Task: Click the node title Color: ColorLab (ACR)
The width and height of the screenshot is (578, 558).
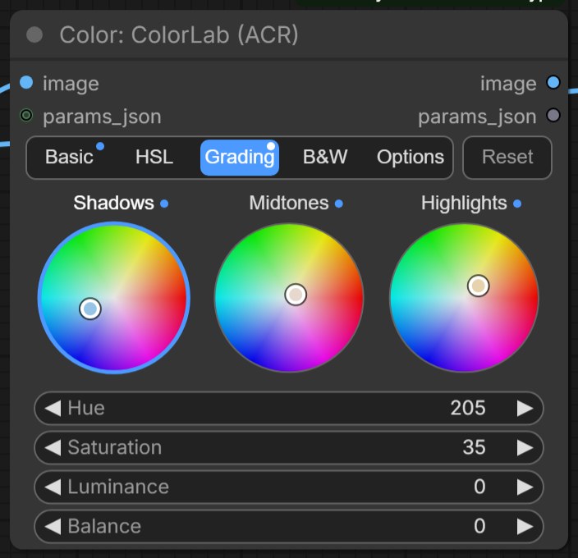Action: (179, 35)
